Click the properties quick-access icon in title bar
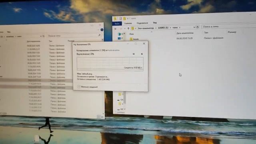Viewport: 256px width, 144px height. click(120, 19)
